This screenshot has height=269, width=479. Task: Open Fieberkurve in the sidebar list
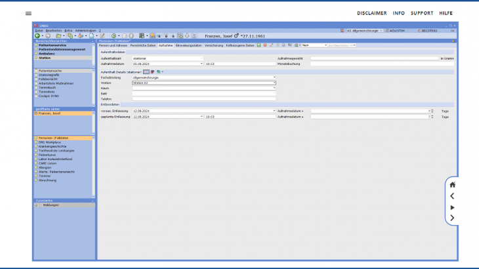(x=47, y=155)
